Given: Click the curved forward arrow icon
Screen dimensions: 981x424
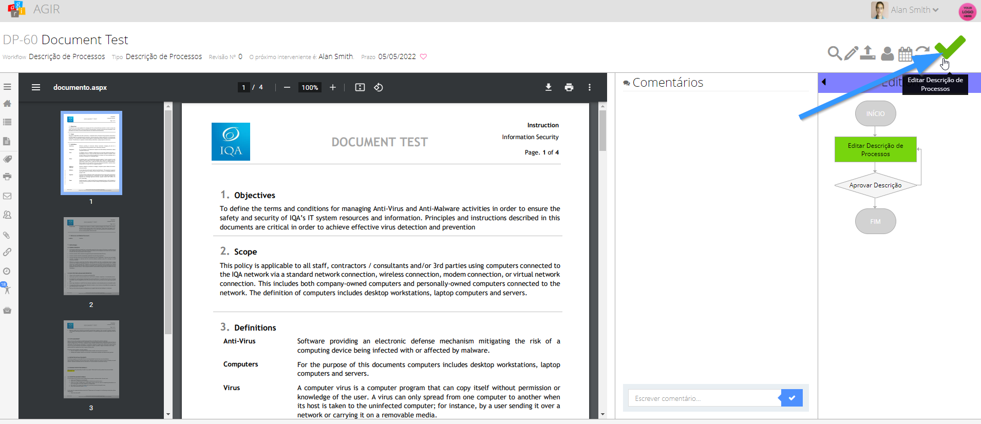Looking at the screenshot, I should [922, 51].
